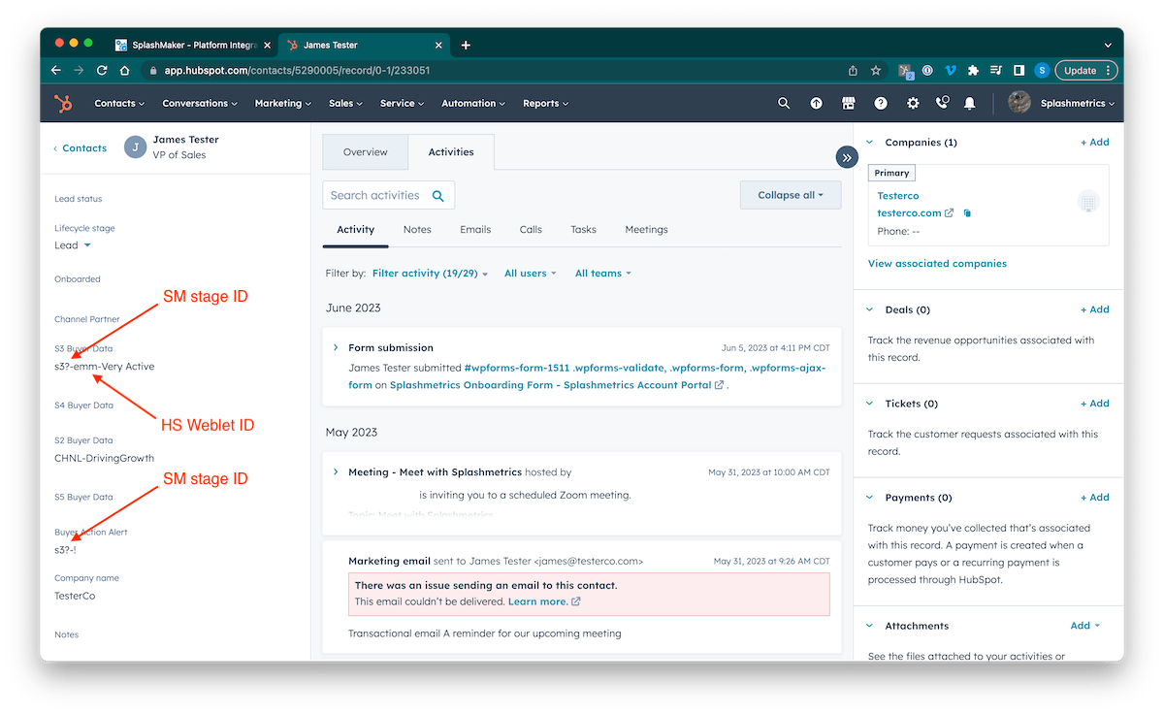Click View associated companies
The width and height of the screenshot is (1164, 714).
click(937, 264)
